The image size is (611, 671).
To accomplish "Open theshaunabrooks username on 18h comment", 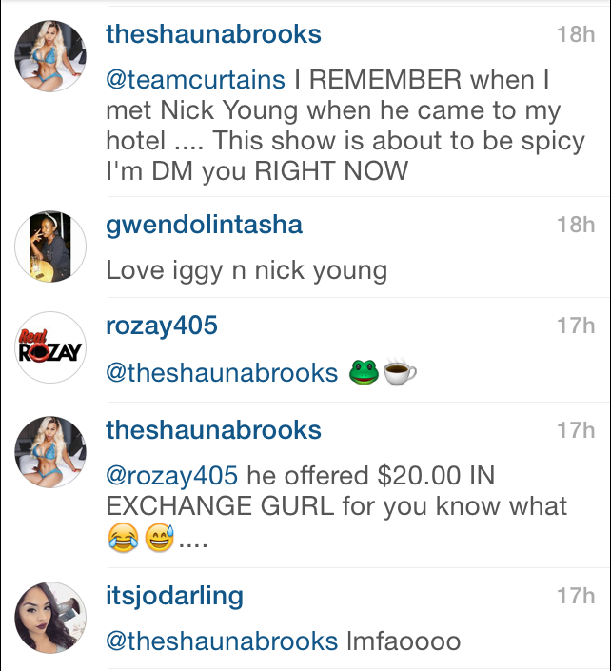I will tap(213, 34).
